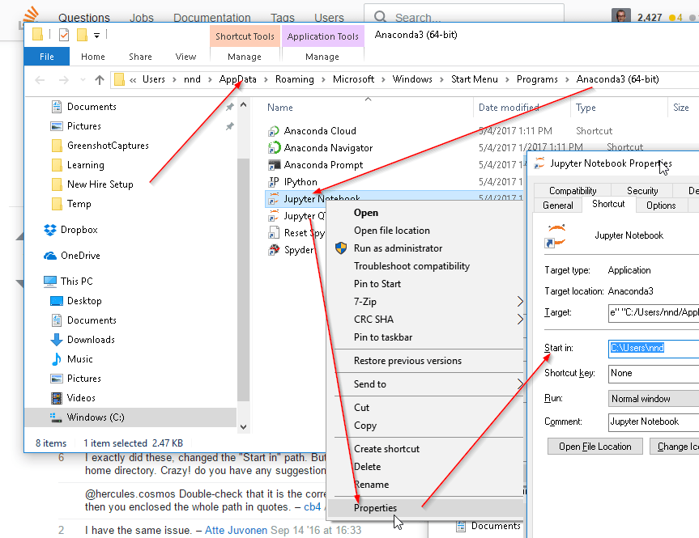Expand the Send to submenu
This screenshot has width=699, height=538.
[519, 384]
